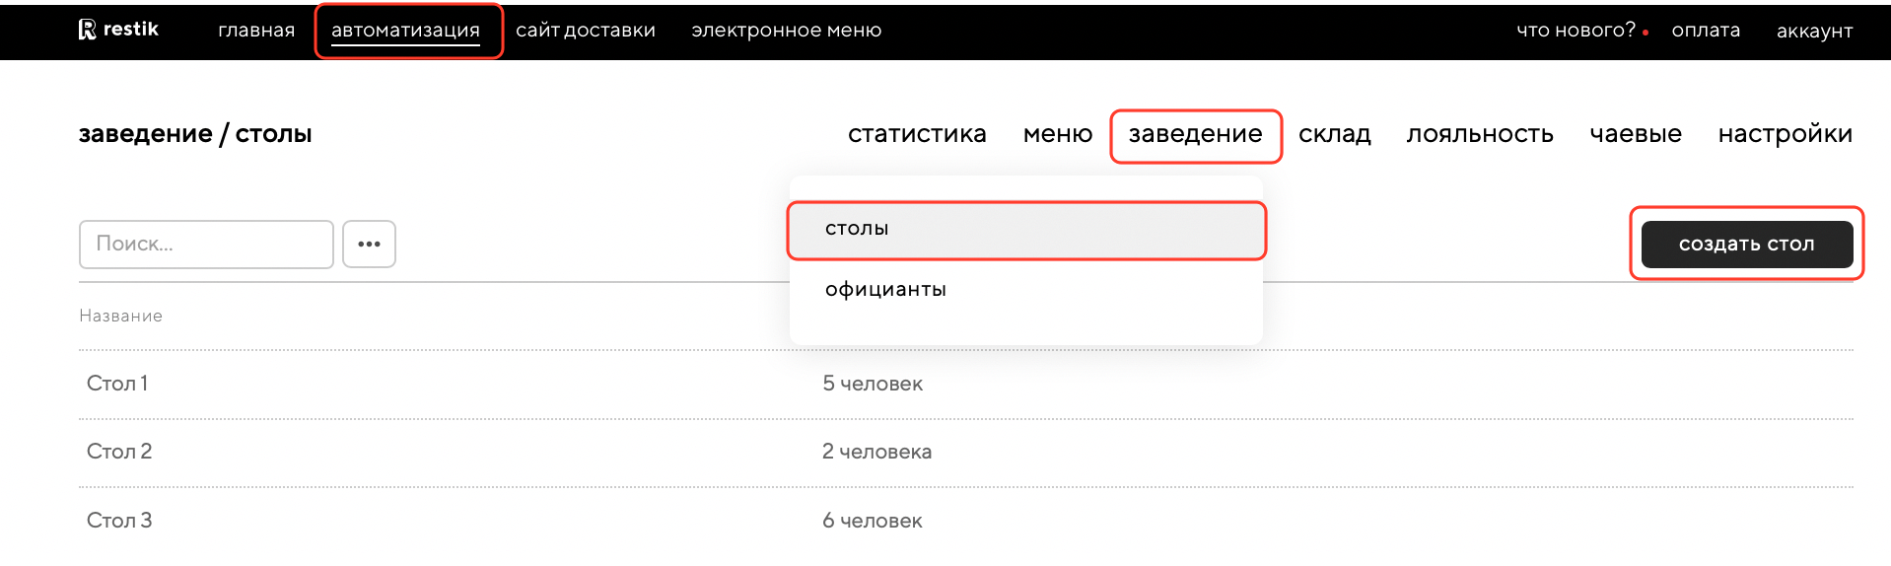Check что нового? updates link
Screen dimensions: 1891x566
point(1576,31)
